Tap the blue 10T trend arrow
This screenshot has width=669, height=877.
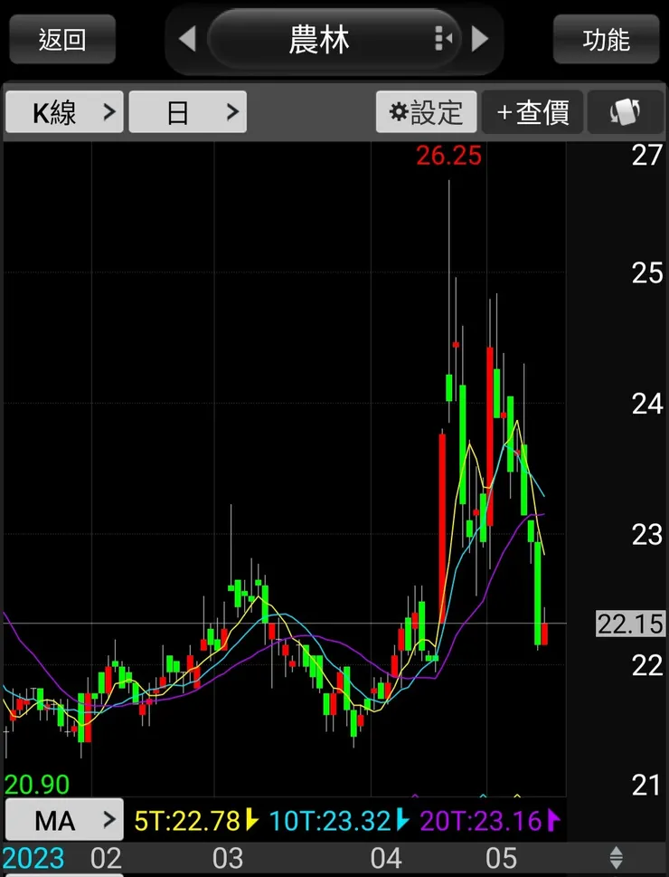pyautogui.click(x=402, y=820)
